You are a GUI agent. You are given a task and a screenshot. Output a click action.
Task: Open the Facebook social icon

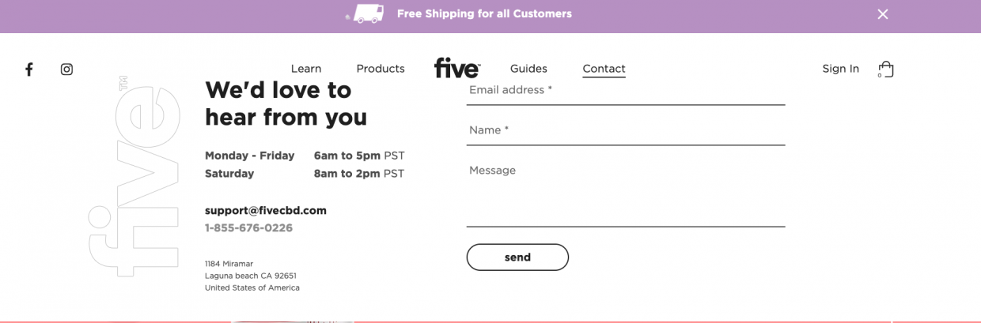29,69
